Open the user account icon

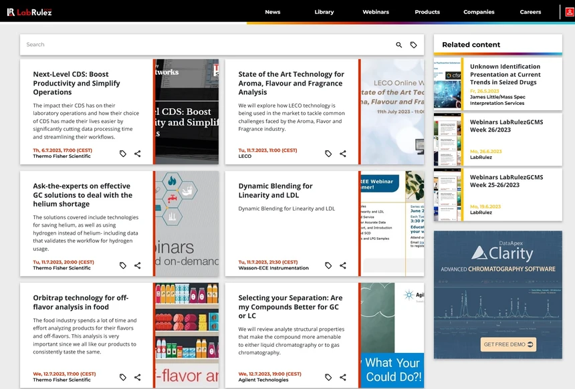[x=569, y=12]
